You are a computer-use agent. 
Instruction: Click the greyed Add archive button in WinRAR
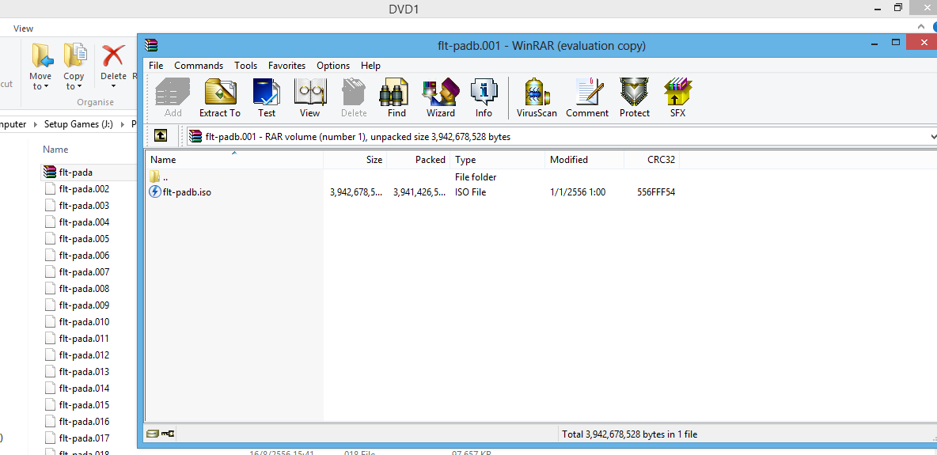click(x=173, y=98)
